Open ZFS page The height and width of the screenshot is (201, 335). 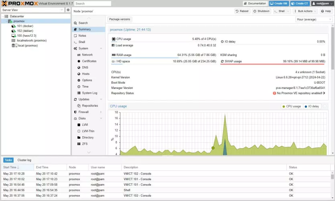tap(85, 144)
